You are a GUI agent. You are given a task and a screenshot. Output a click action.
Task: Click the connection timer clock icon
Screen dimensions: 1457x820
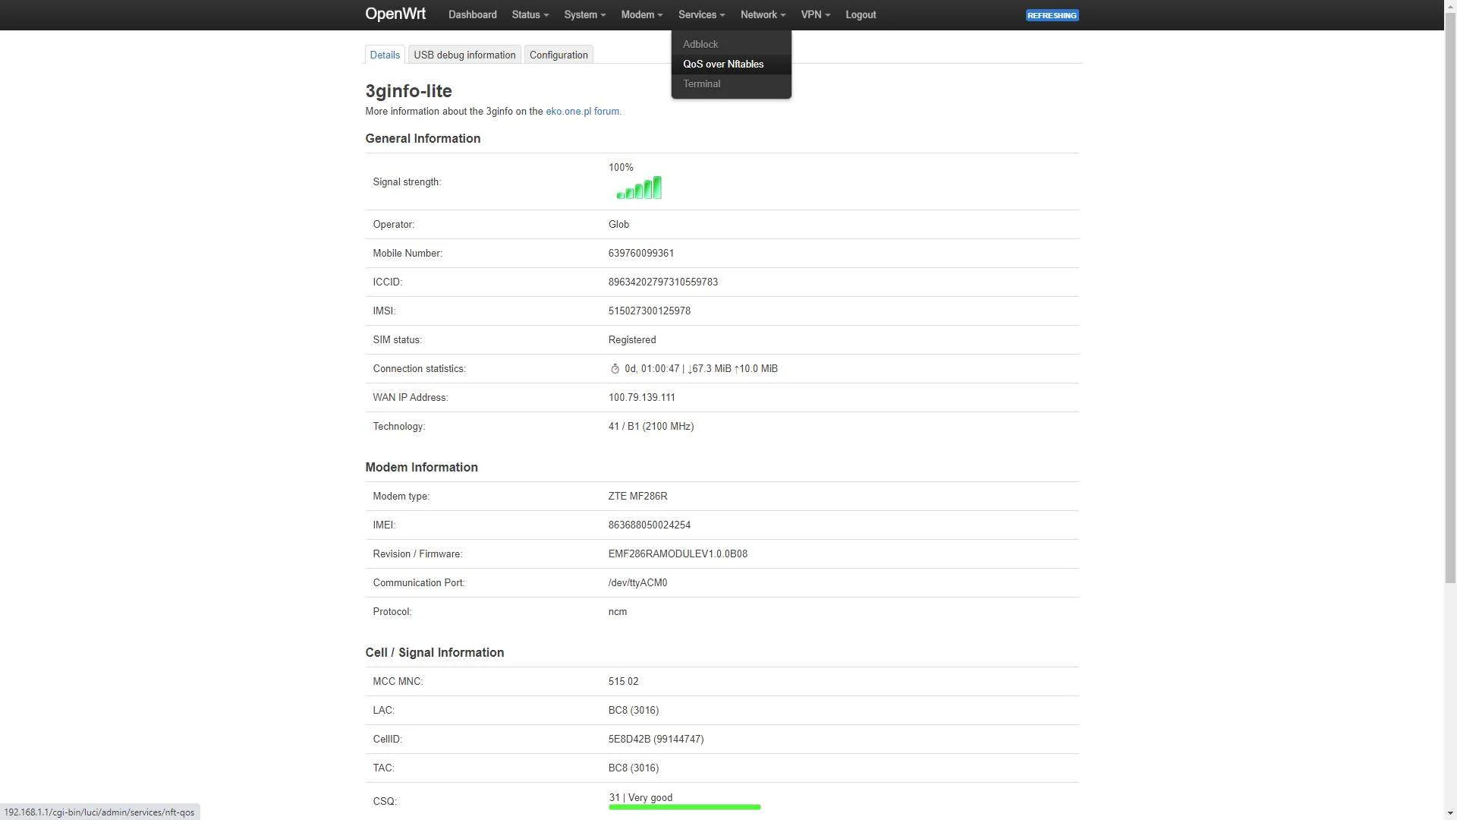[x=615, y=369]
